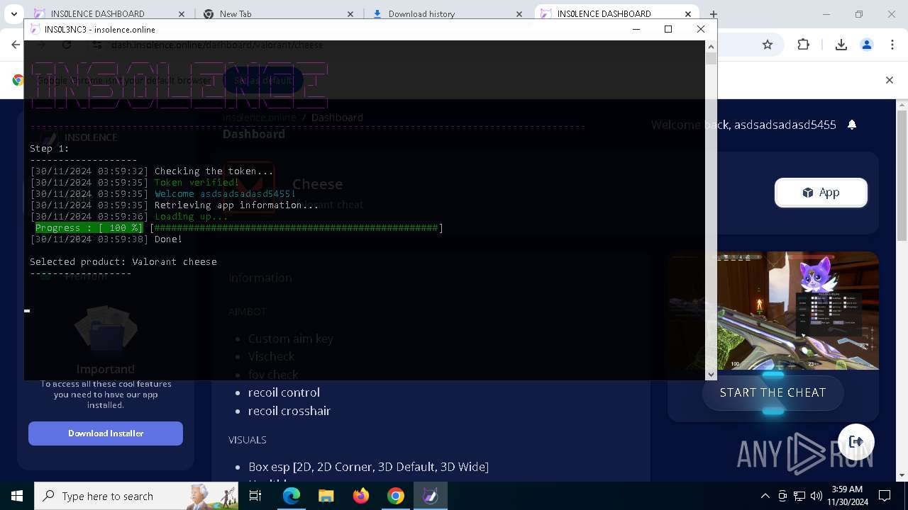Open Chrome downloads icon
Image resolution: width=908 pixels, height=510 pixels.
point(841,45)
